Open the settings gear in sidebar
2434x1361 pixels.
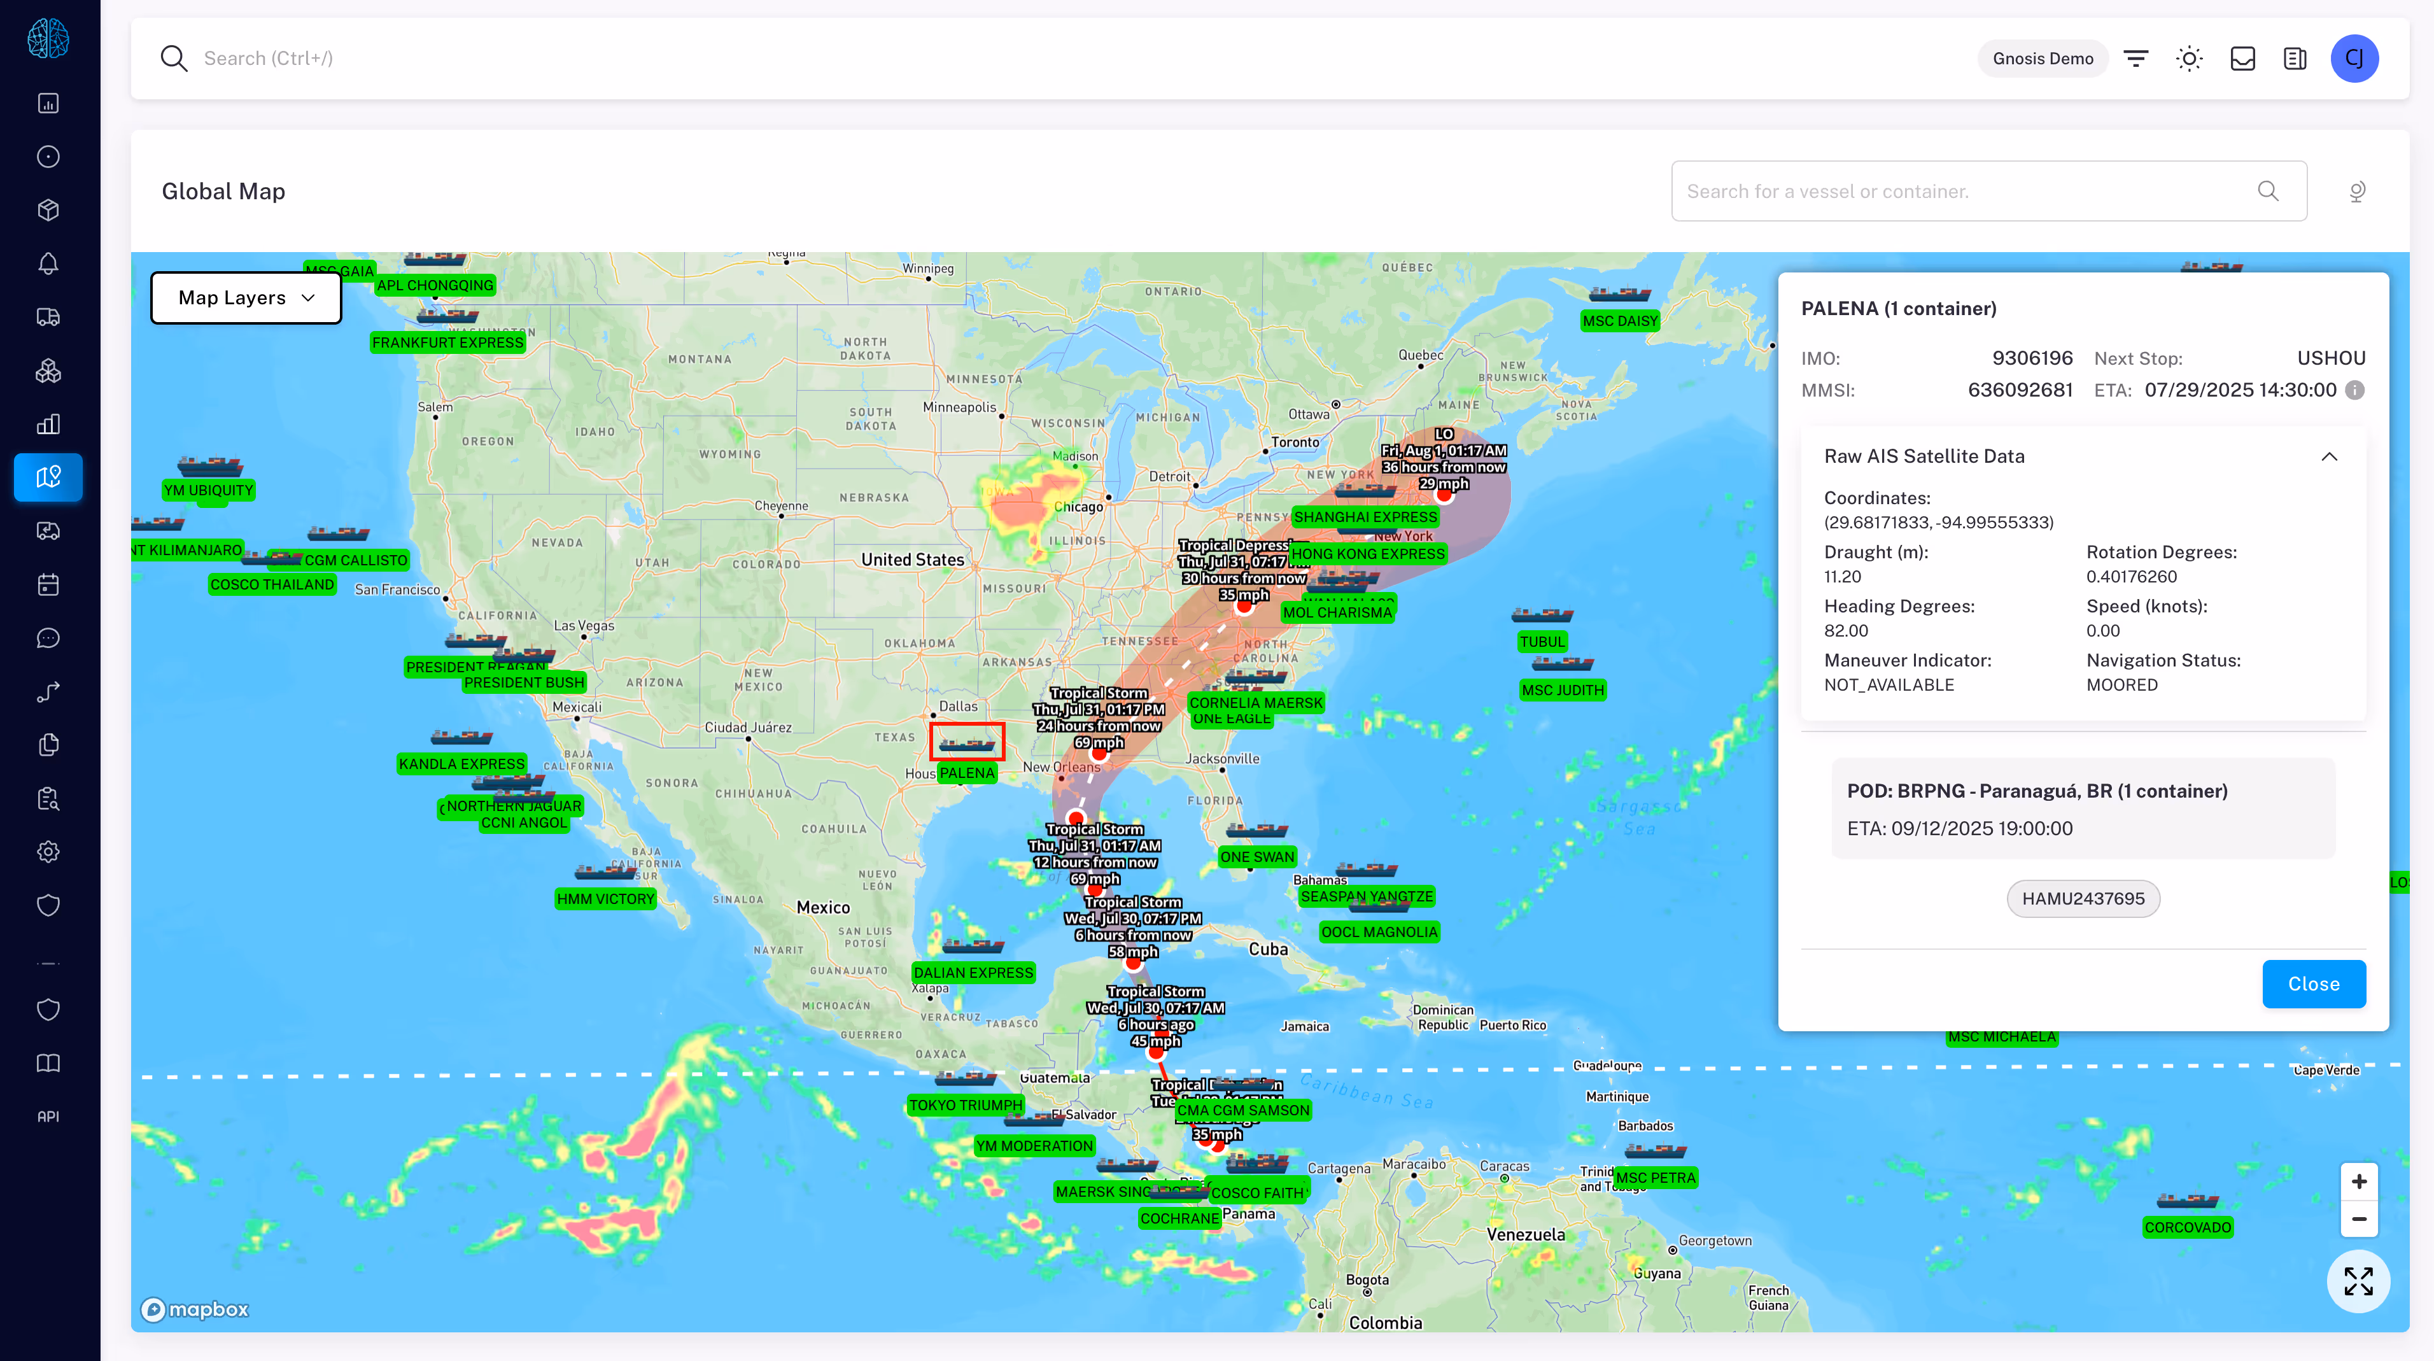[x=48, y=852]
